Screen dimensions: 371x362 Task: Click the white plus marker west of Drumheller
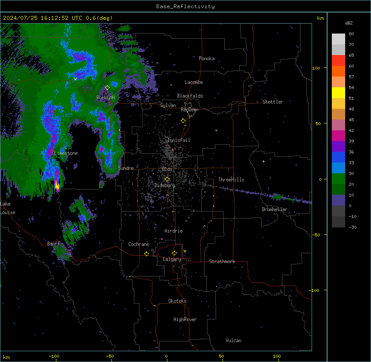(x=263, y=161)
